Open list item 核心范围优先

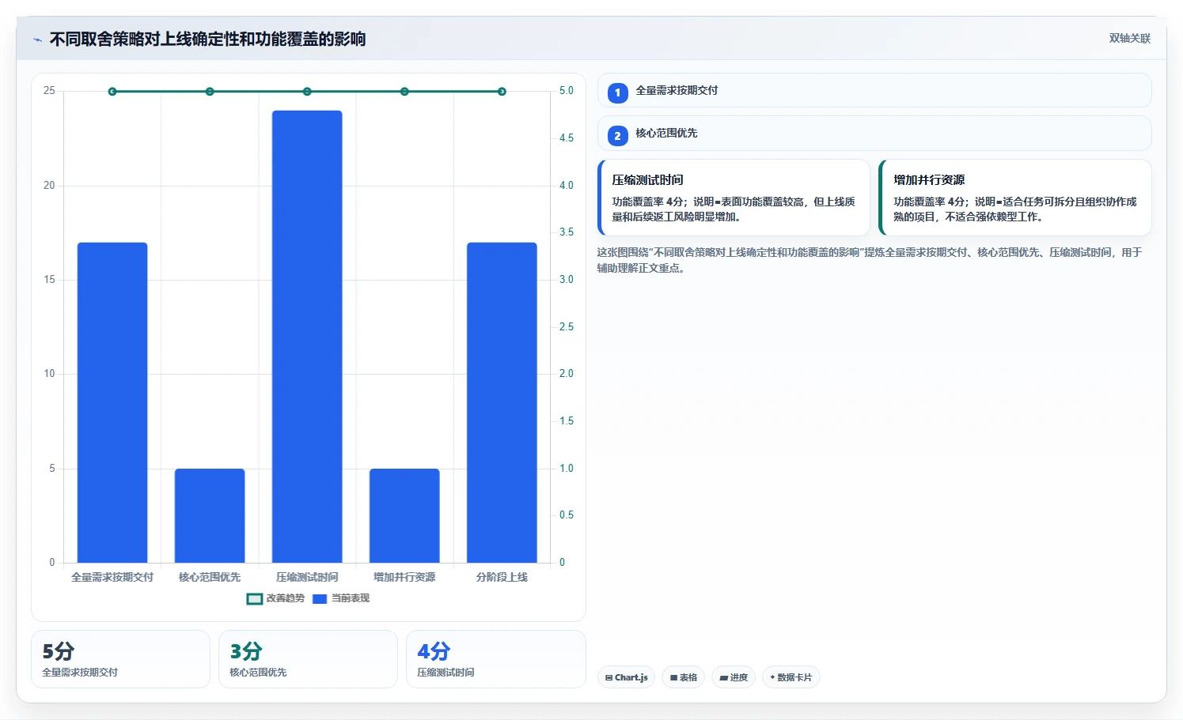874,133
